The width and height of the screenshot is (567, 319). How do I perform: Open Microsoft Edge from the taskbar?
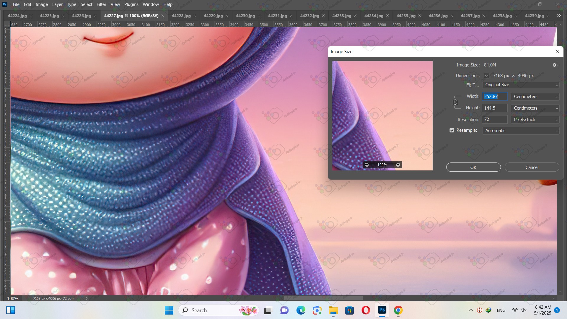click(301, 310)
